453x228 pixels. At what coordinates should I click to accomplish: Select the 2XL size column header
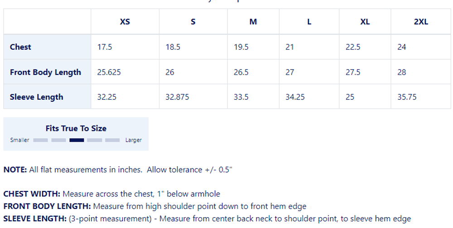tap(421, 22)
